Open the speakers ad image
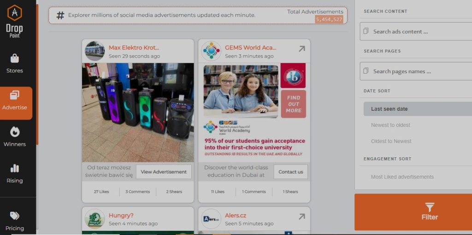472x235 pixels. [138, 112]
